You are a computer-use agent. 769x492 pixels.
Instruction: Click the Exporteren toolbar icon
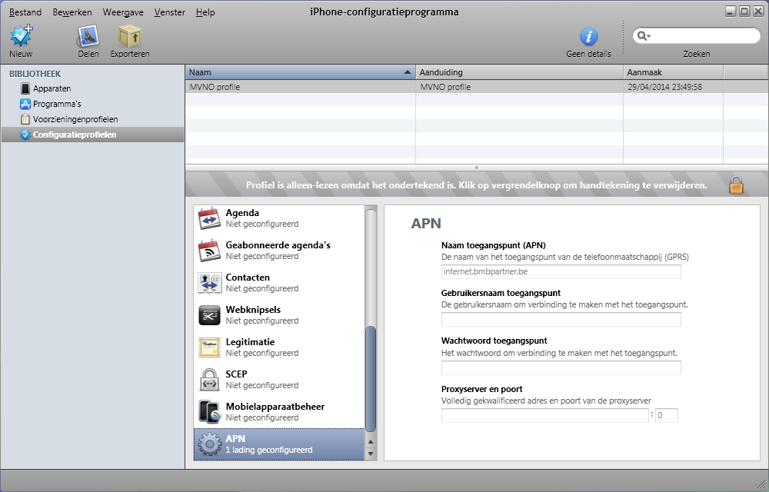pyautogui.click(x=129, y=36)
